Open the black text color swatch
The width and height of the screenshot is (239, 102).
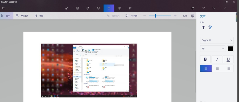coord(230,48)
